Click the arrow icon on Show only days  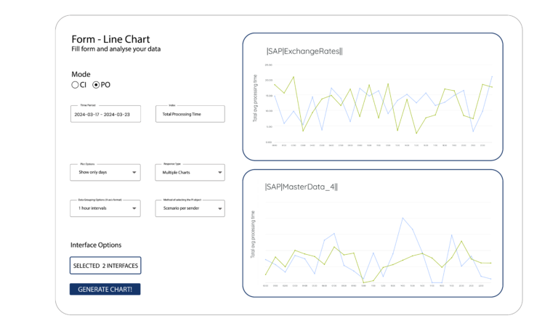pyautogui.click(x=134, y=173)
